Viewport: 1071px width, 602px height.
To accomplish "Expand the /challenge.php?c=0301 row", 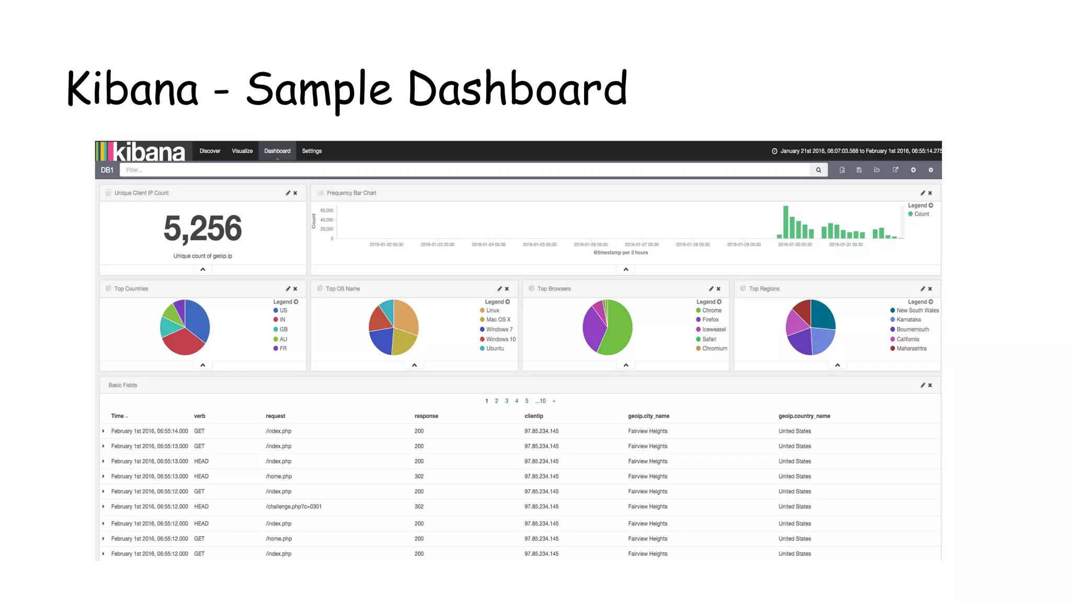I will [x=104, y=507].
